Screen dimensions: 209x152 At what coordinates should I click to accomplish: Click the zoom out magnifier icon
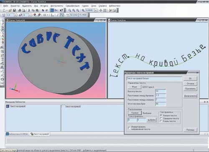point(78,10)
